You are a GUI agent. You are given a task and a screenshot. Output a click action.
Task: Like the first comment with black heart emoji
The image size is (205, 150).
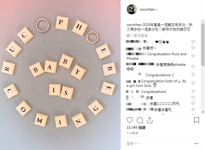point(193,42)
